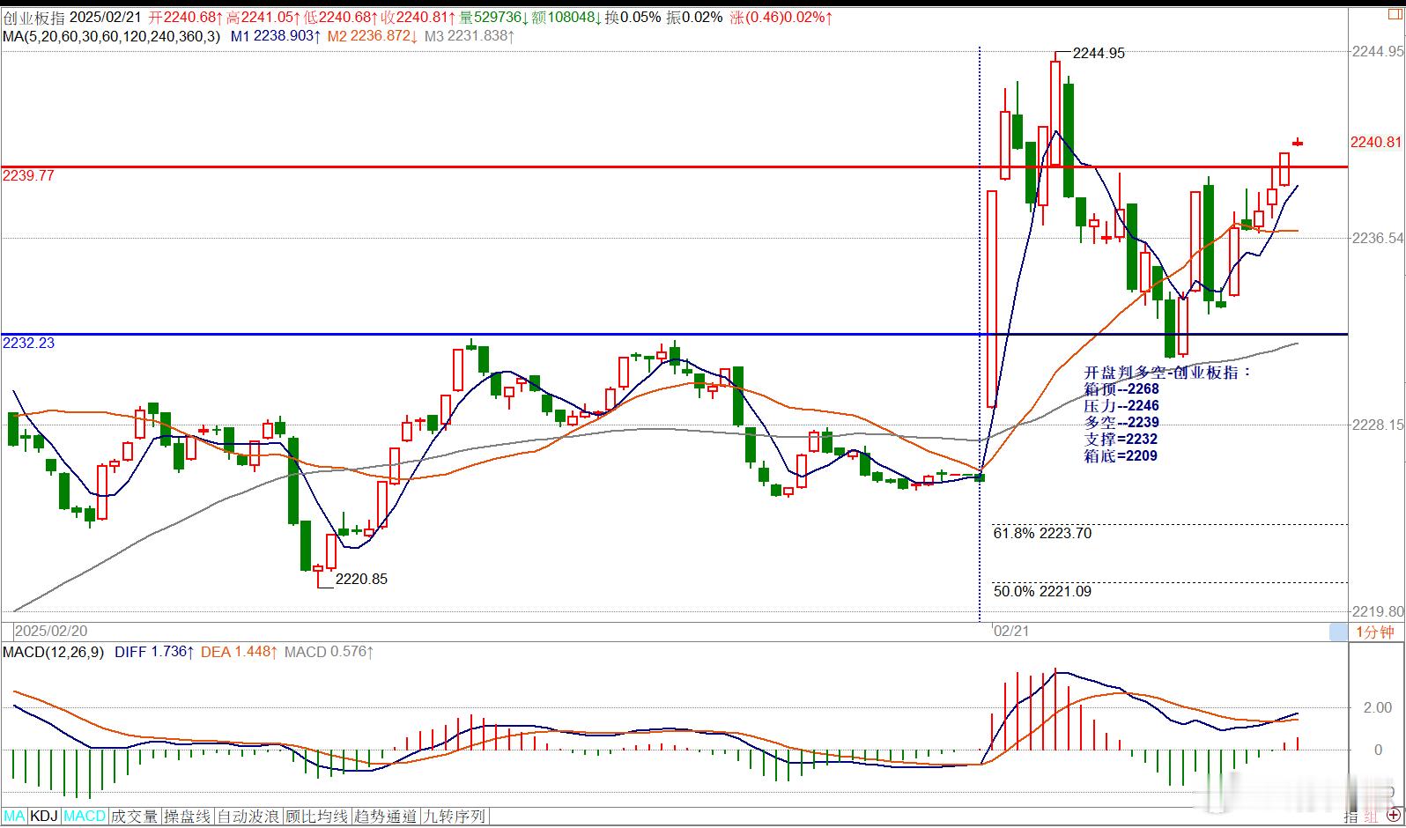Select the MA indicator tab
Viewport: 1406px width, 828px height.
tap(14, 817)
